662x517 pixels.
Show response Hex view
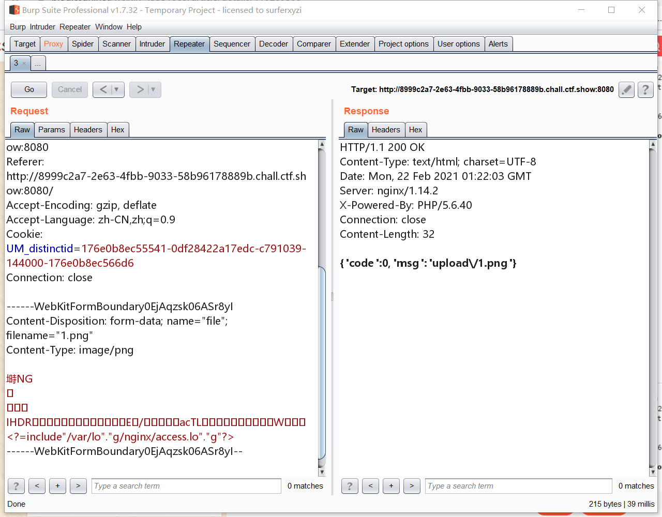[x=415, y=130]
